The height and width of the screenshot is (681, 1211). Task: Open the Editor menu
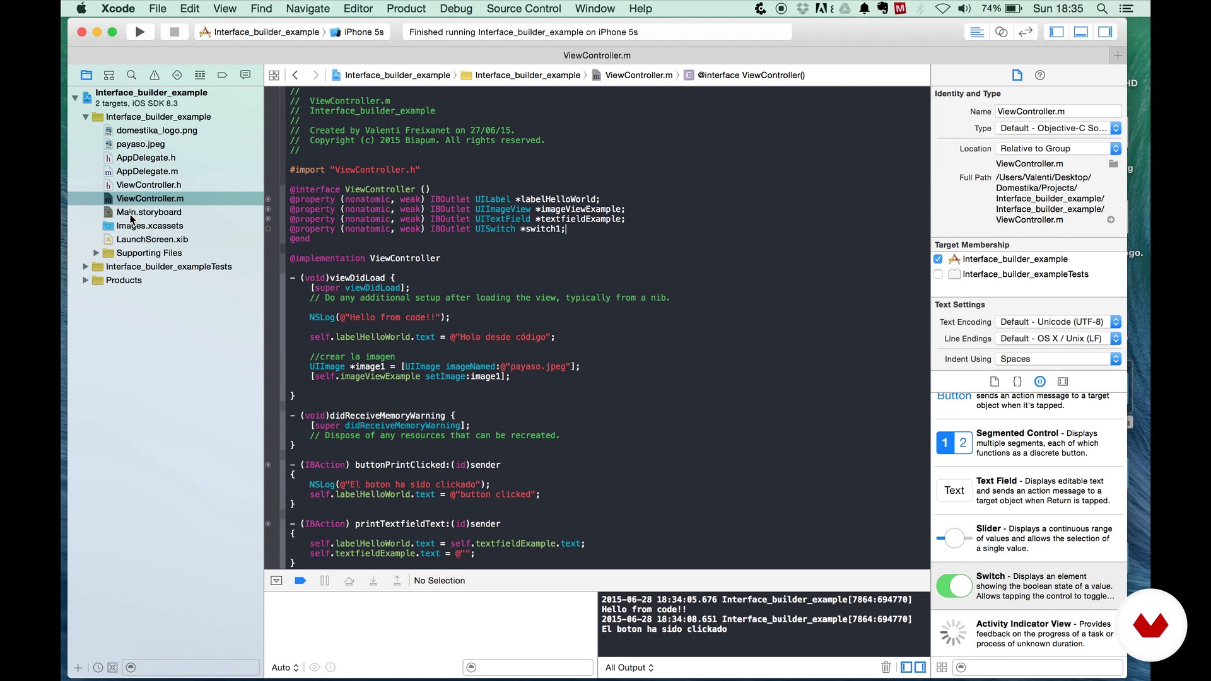(x=358, y=9)
